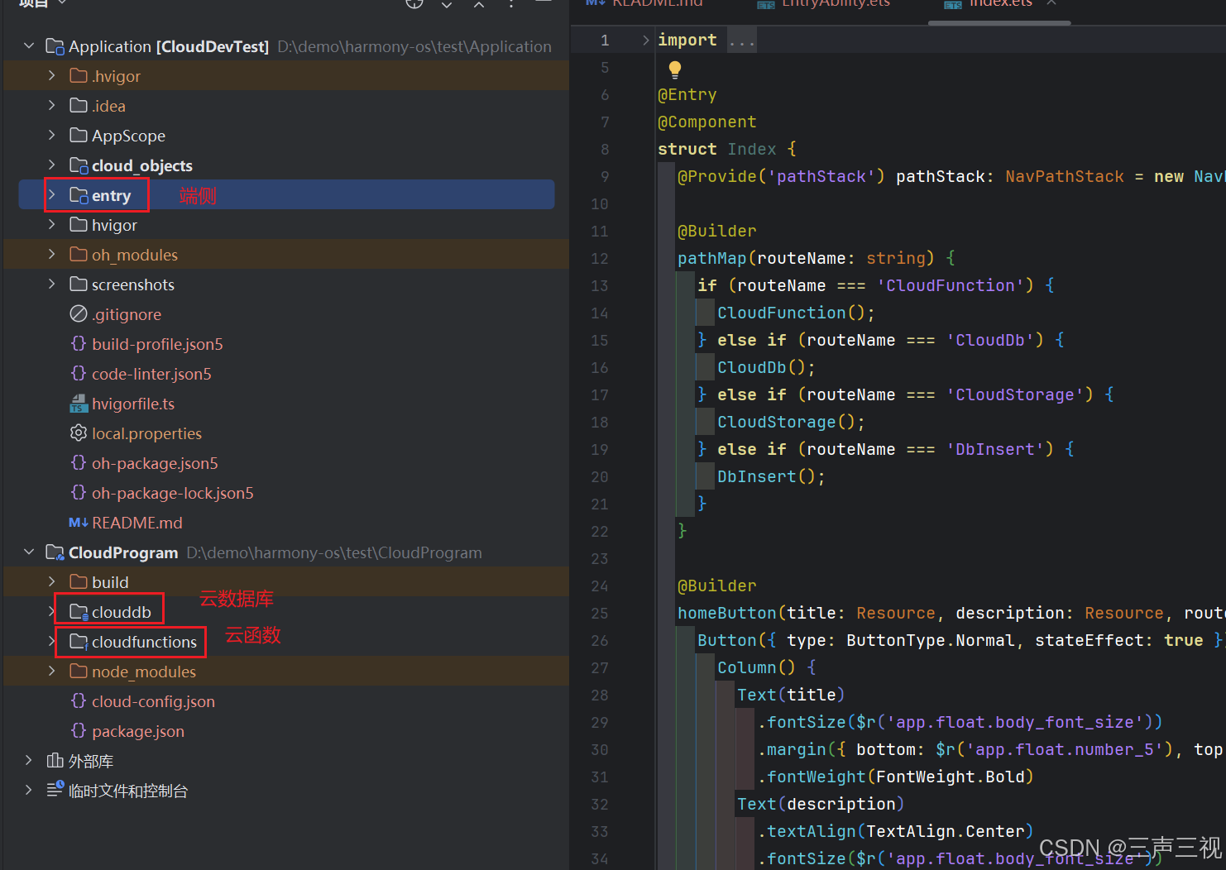1226x870 pixels.
Task: Click the build-profile.json5 braces icon
Action: coord(79,344)
